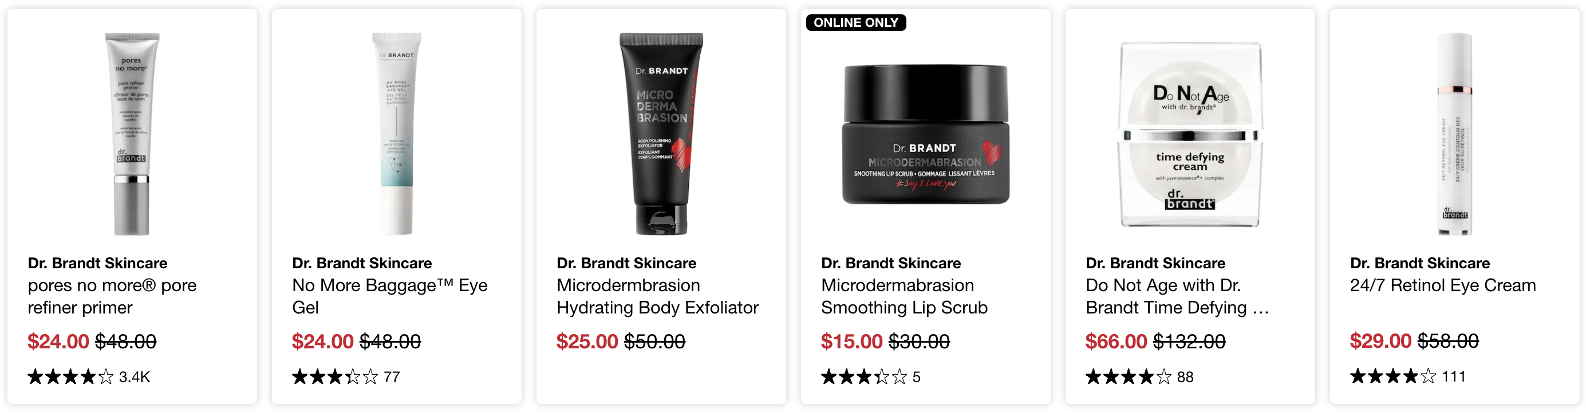The image size is (1586, 413).
Task: Open the pores no more primer image
Action: coord(132,134)
